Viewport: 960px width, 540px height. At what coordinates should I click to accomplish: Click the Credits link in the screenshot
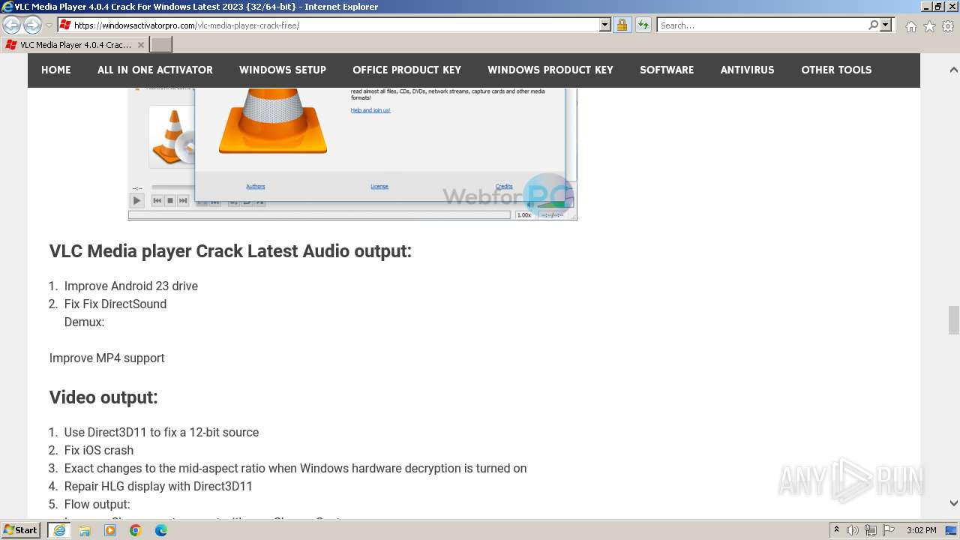tap(504, 186)
